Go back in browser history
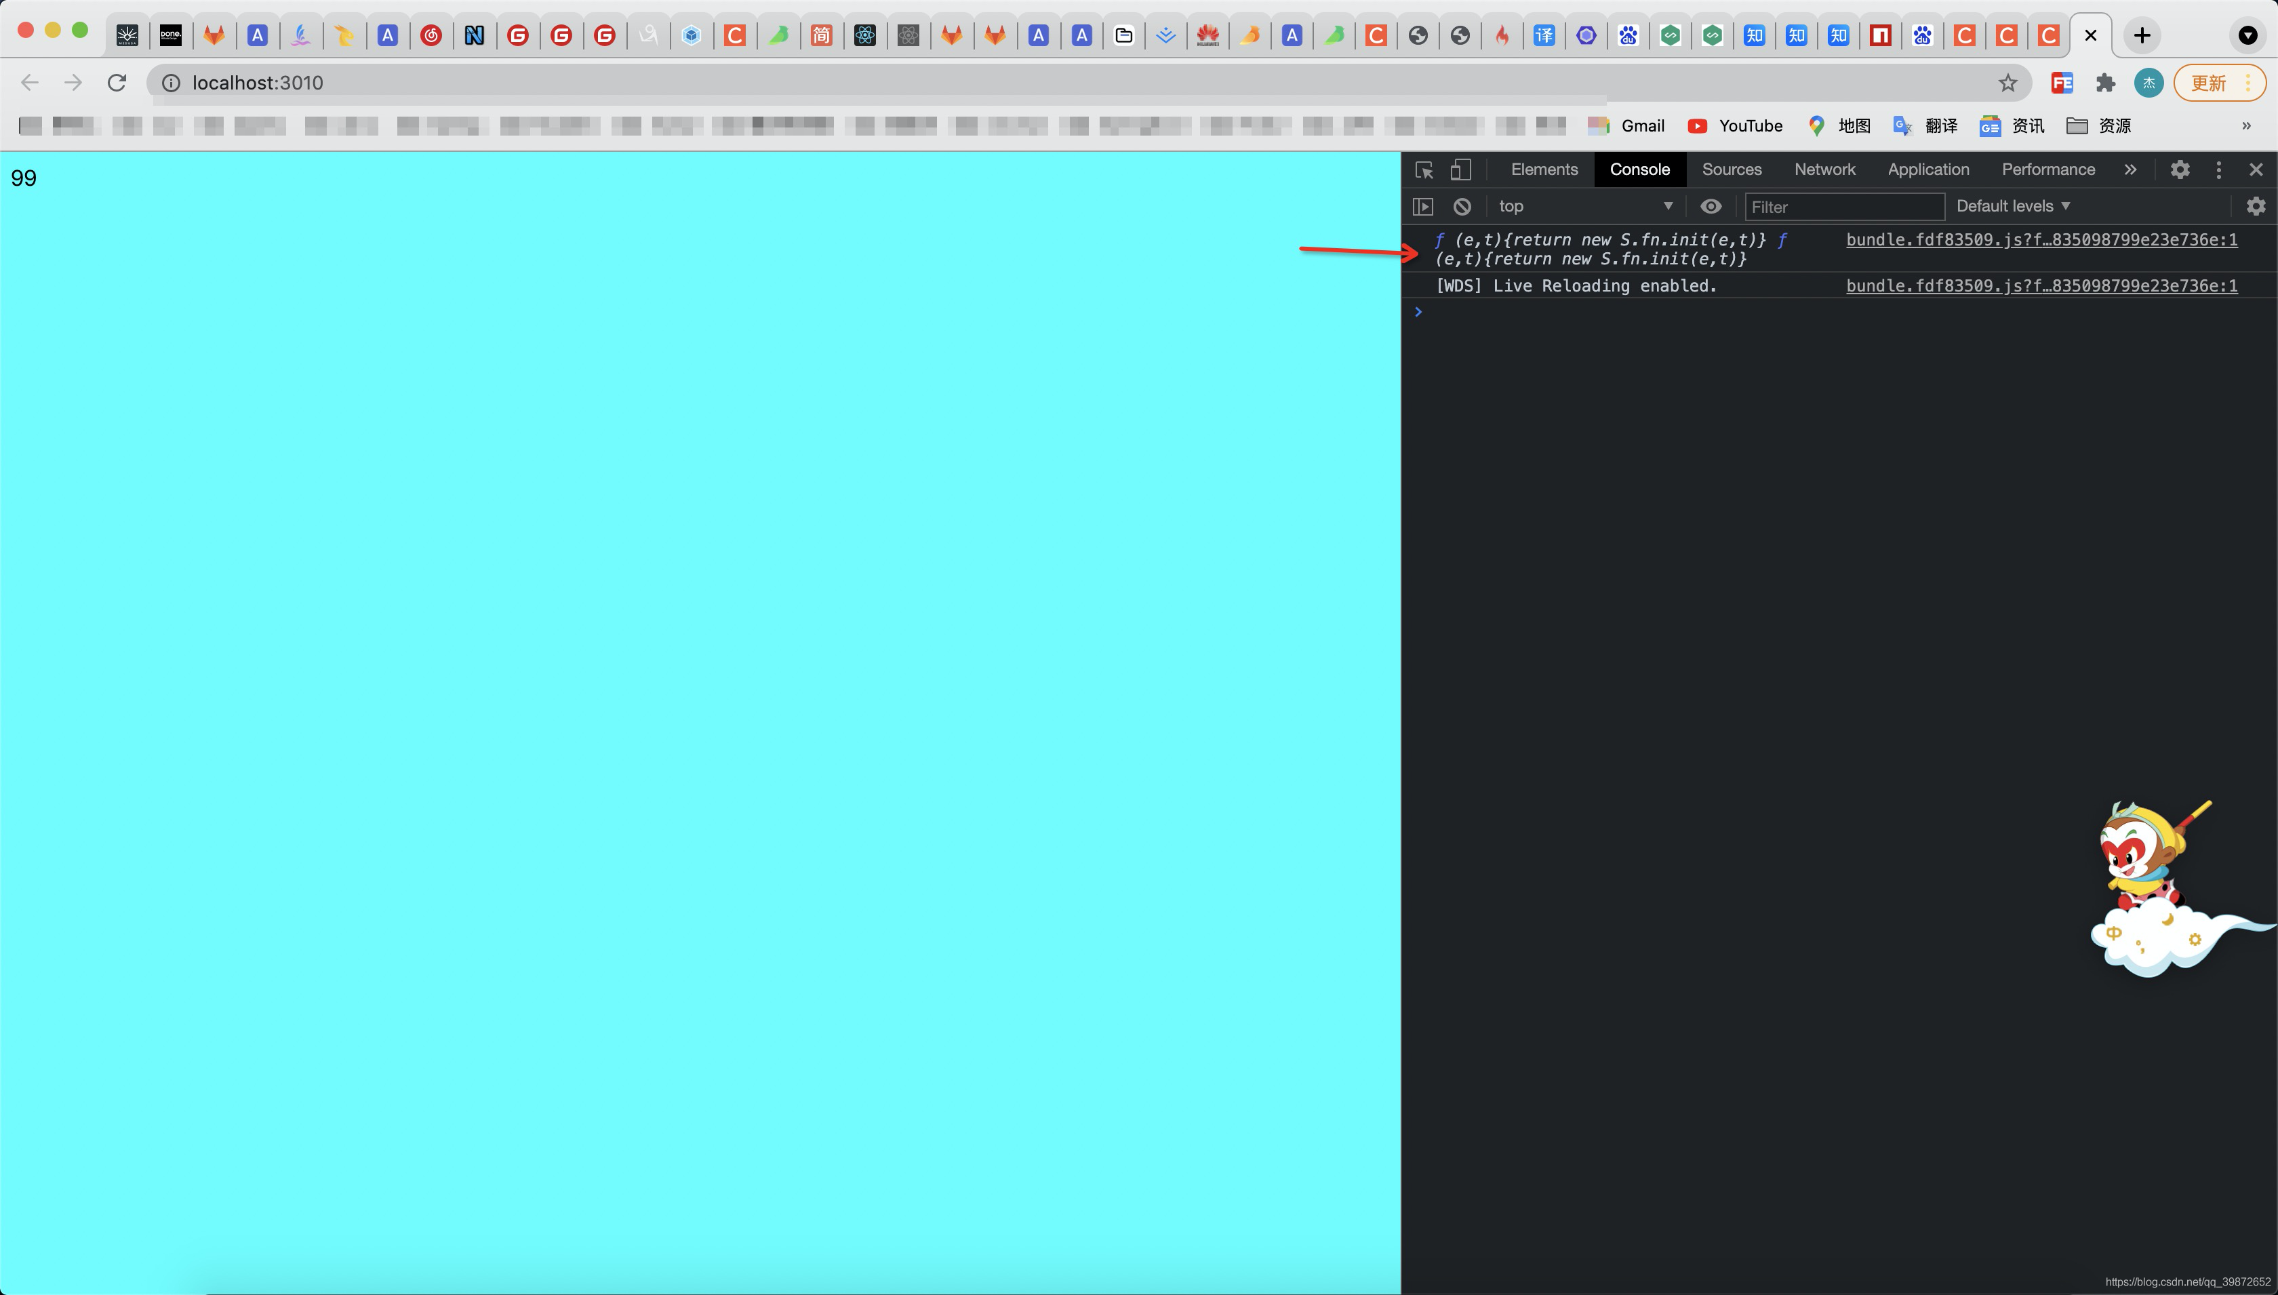This screenshot has width=2278, height=1295. click(29, 83)
